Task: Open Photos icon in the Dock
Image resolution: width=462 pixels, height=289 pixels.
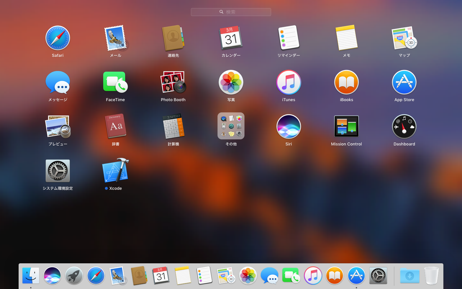Action: tap(248, 276)
